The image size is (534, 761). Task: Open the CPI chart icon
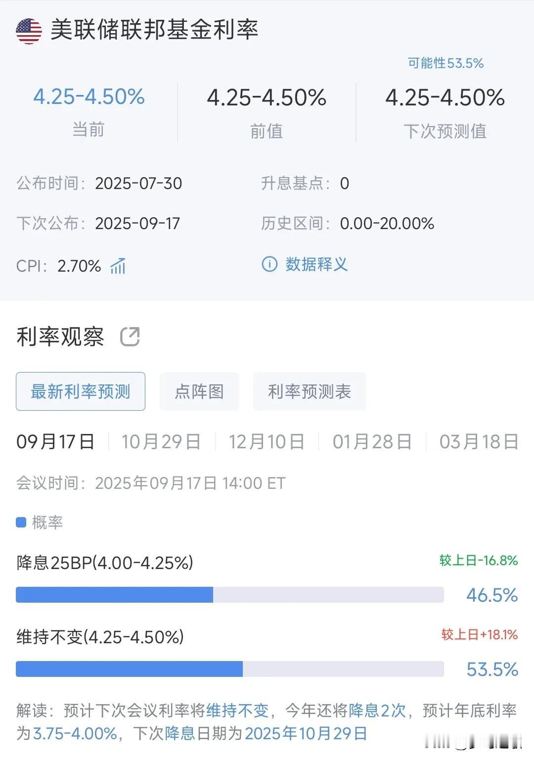pyautogui.click(x=118, y=266)
